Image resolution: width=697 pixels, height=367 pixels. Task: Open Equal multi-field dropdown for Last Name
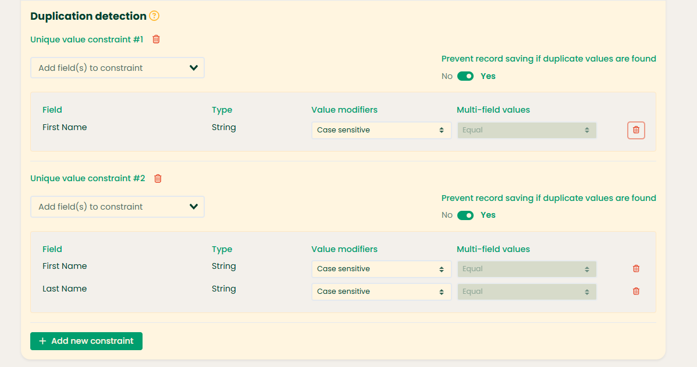coord(527,292)
